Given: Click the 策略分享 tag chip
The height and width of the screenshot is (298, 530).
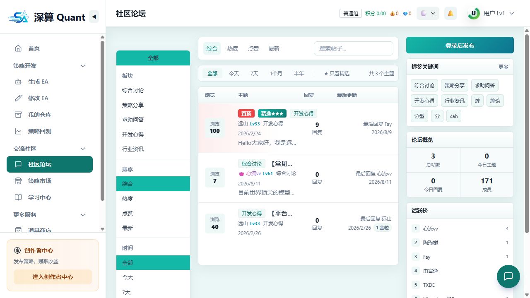Looking at the screenshot, I should click(x=455, y=85).
